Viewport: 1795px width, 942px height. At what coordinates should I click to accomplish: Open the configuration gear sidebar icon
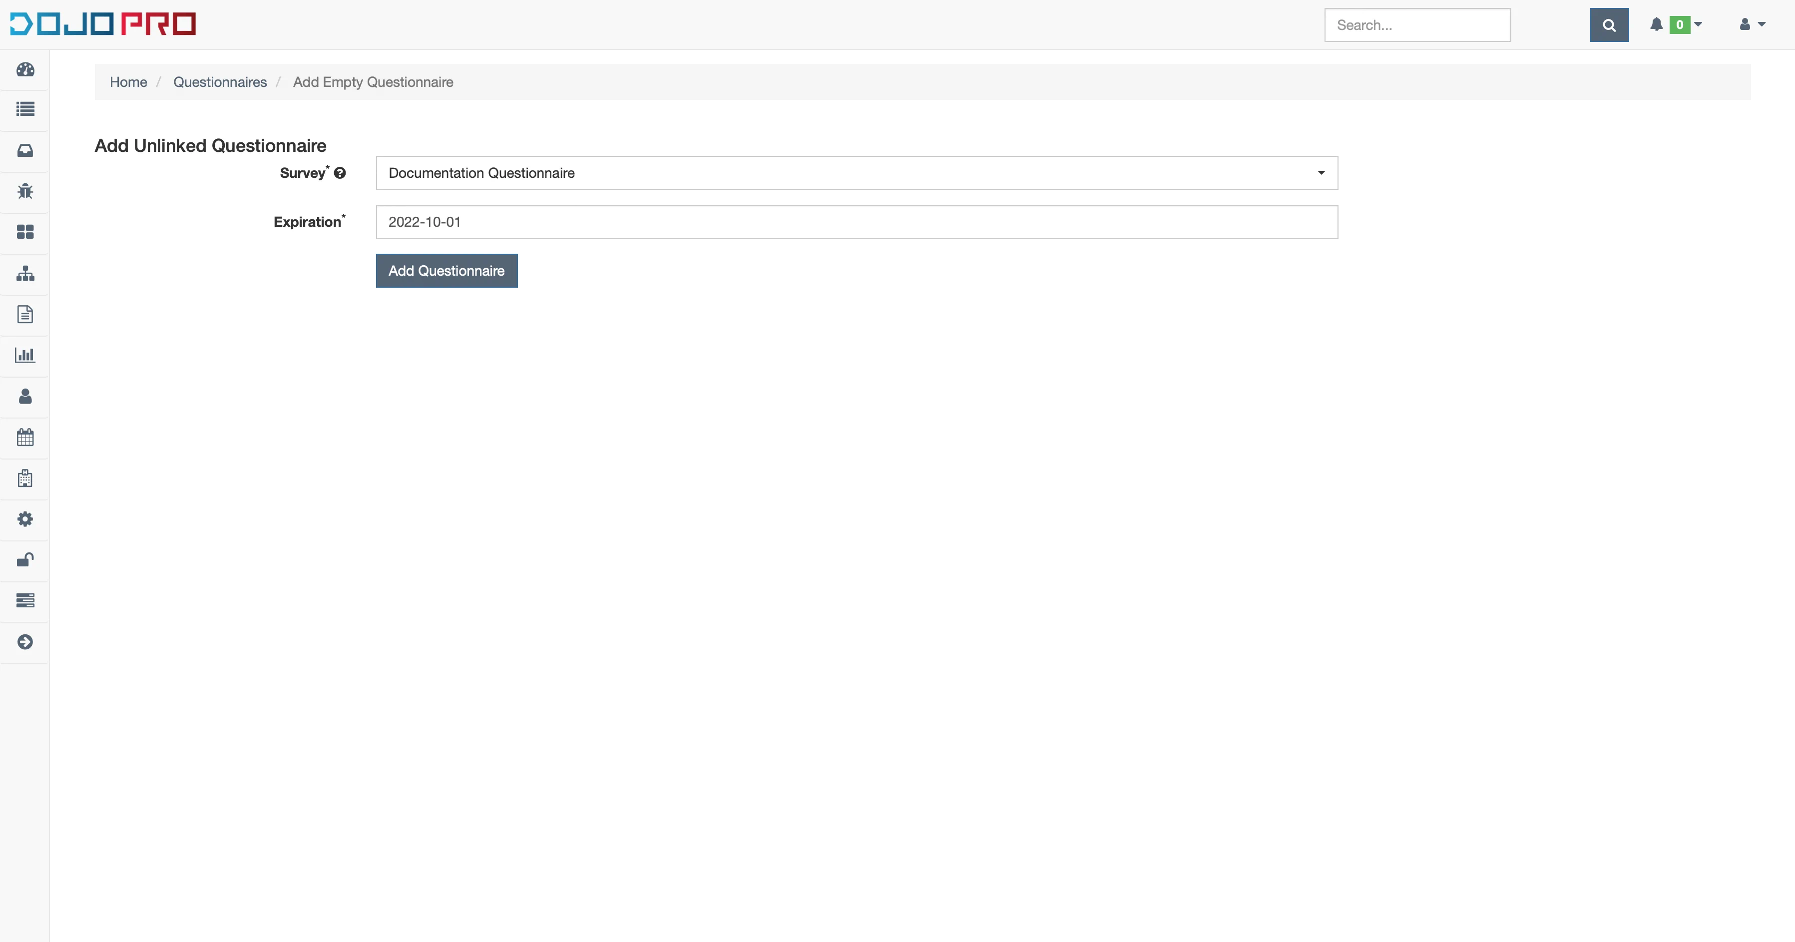tap(25, 519)
